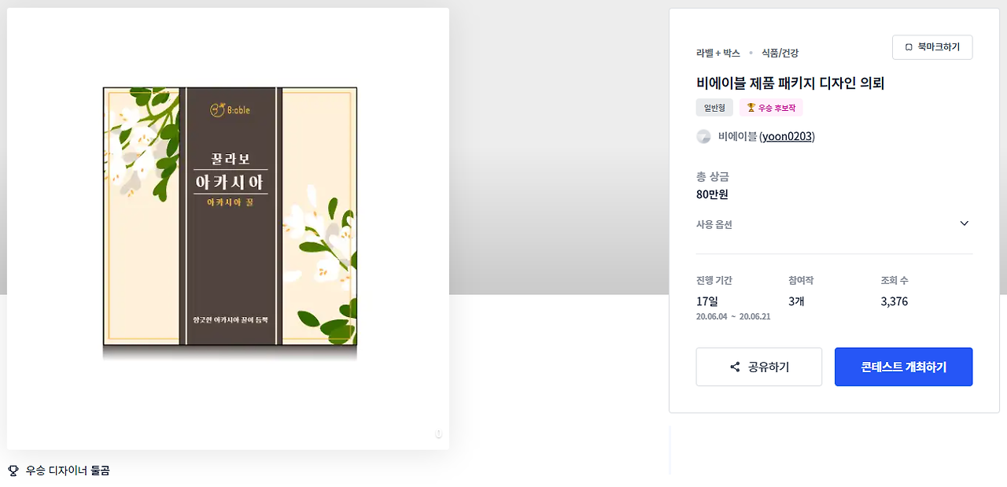
Task: Click the 비에이블 profile avatar icon
Action: [703, 137]
